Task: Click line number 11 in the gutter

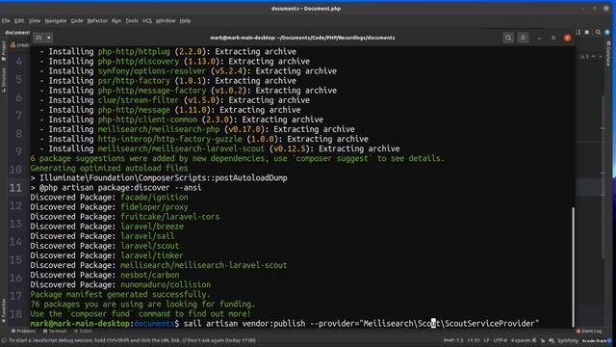Action: pos(15,187)
